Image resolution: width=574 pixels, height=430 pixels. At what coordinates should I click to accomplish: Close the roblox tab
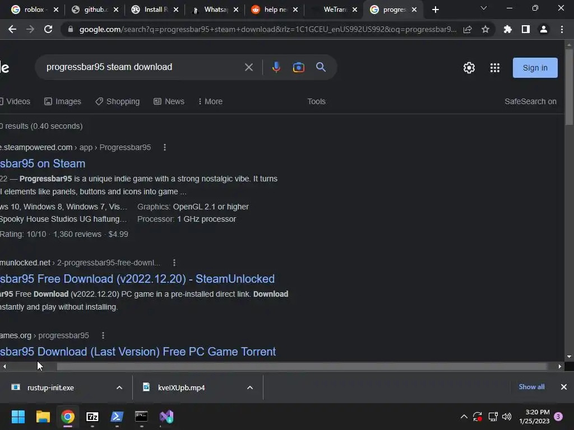tap(56, 10)
